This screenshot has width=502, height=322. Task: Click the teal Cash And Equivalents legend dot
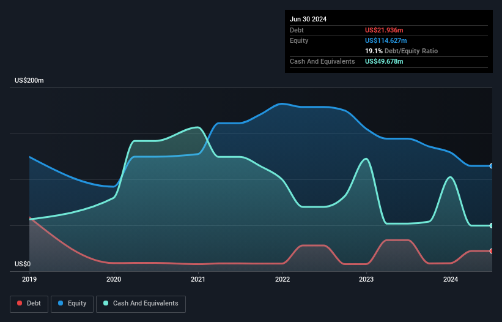tap(106, 303)
